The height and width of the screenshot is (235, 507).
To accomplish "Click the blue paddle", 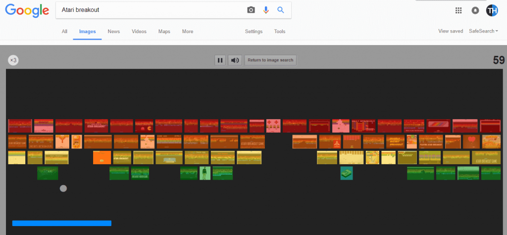I will point(62,223).
